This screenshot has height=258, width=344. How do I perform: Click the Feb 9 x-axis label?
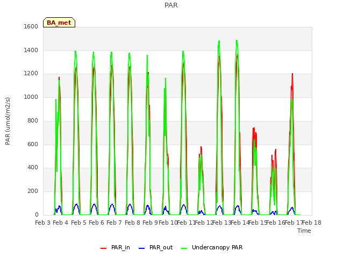[x=150, y=223]
